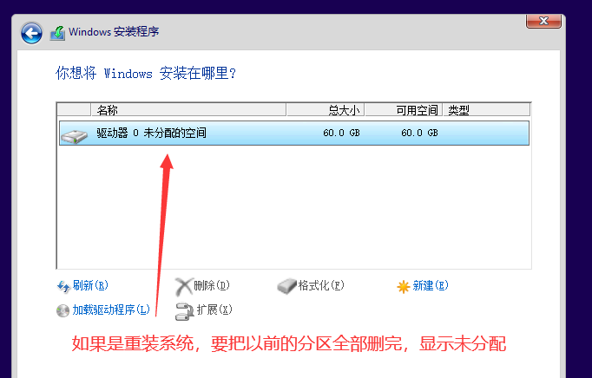
Task: Click the new partition star icon
Action: (404, 287)
